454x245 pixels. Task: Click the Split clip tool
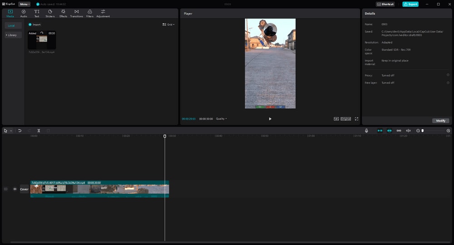pyautogui.click(x=39, y=130)
